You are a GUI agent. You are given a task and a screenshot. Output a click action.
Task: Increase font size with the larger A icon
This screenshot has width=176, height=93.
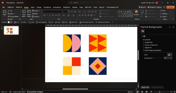pos(69,12)
